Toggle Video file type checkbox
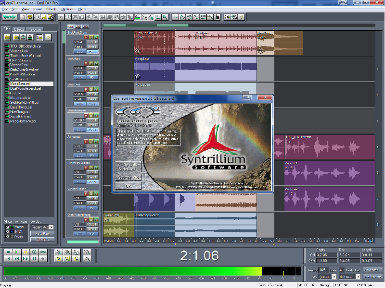Viewport: 385px width, 288px height. pos(7,236)
